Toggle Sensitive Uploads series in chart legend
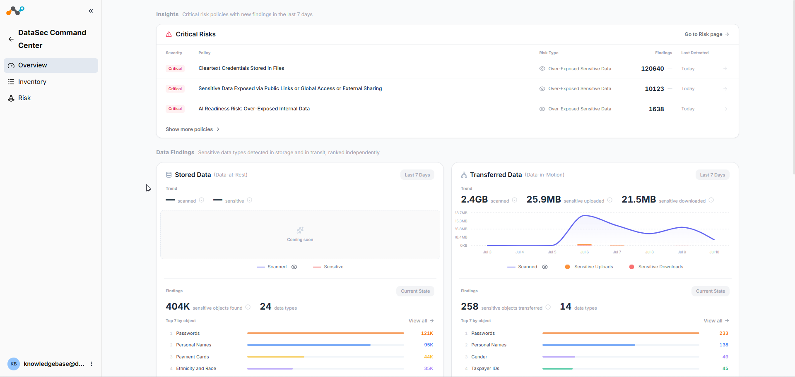 (x=589, y=267)
